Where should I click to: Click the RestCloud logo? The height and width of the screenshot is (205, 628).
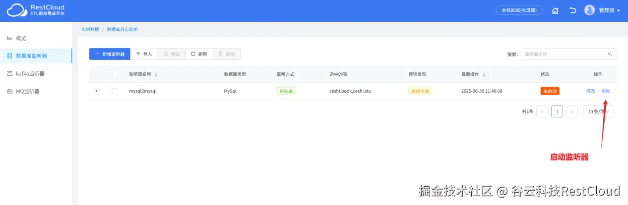coord(36,10)
